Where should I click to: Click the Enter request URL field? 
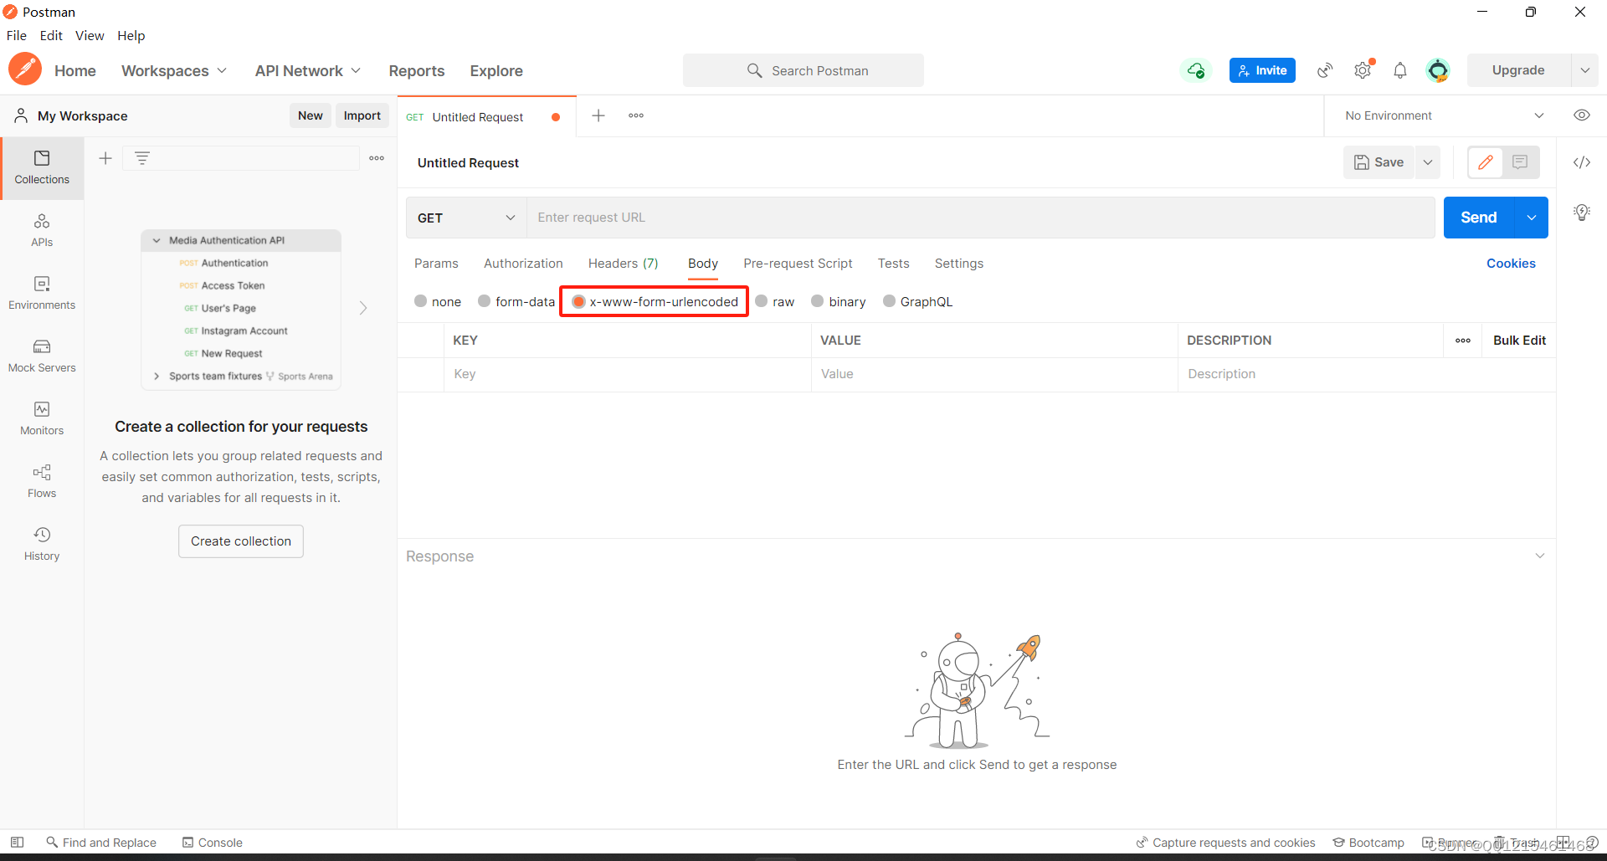pyautogui.click(x=981, y=218)
